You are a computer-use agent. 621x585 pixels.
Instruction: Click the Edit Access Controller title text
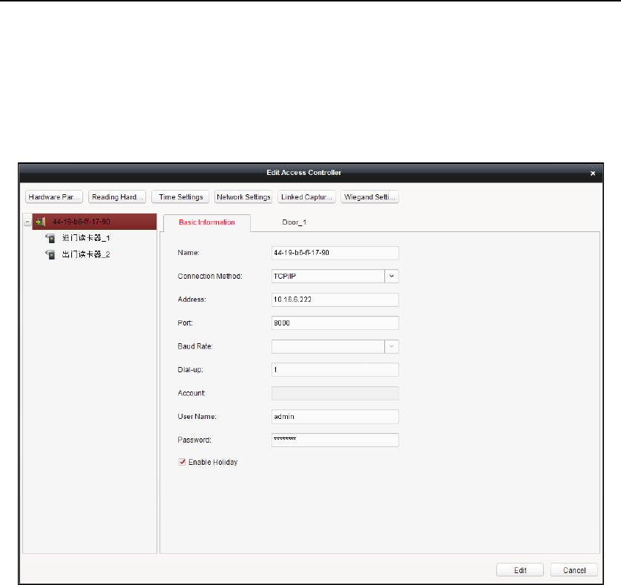coord(303,173)
